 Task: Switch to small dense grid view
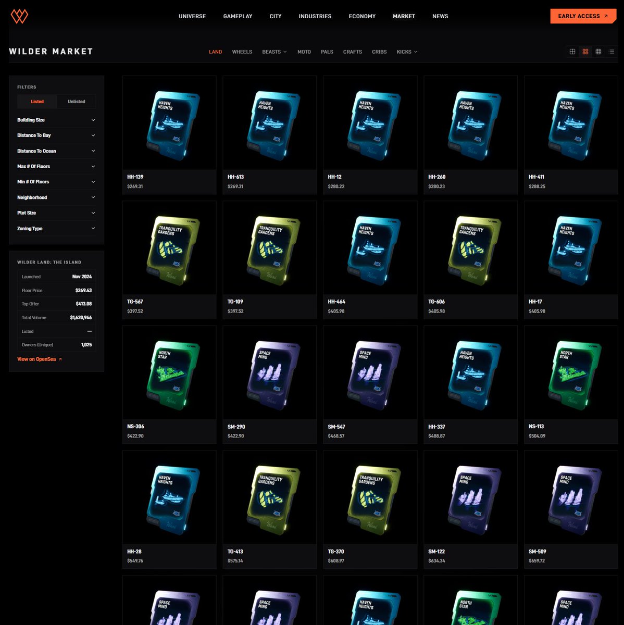pos(598,52)
